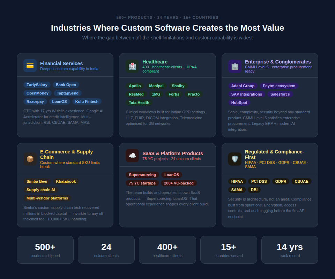The height and width of the screenshot is (279, 335).
Task: Click the credit card icon on Financial Services
Action: click(x=30, y=66)
